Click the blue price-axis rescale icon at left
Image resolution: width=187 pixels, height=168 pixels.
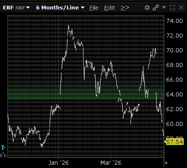pos(4,148)
